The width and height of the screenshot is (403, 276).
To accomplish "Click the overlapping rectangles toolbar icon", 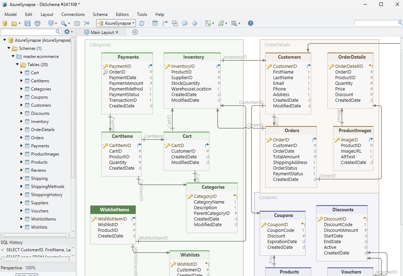I will pyautogui.click(x=175, y=23).
